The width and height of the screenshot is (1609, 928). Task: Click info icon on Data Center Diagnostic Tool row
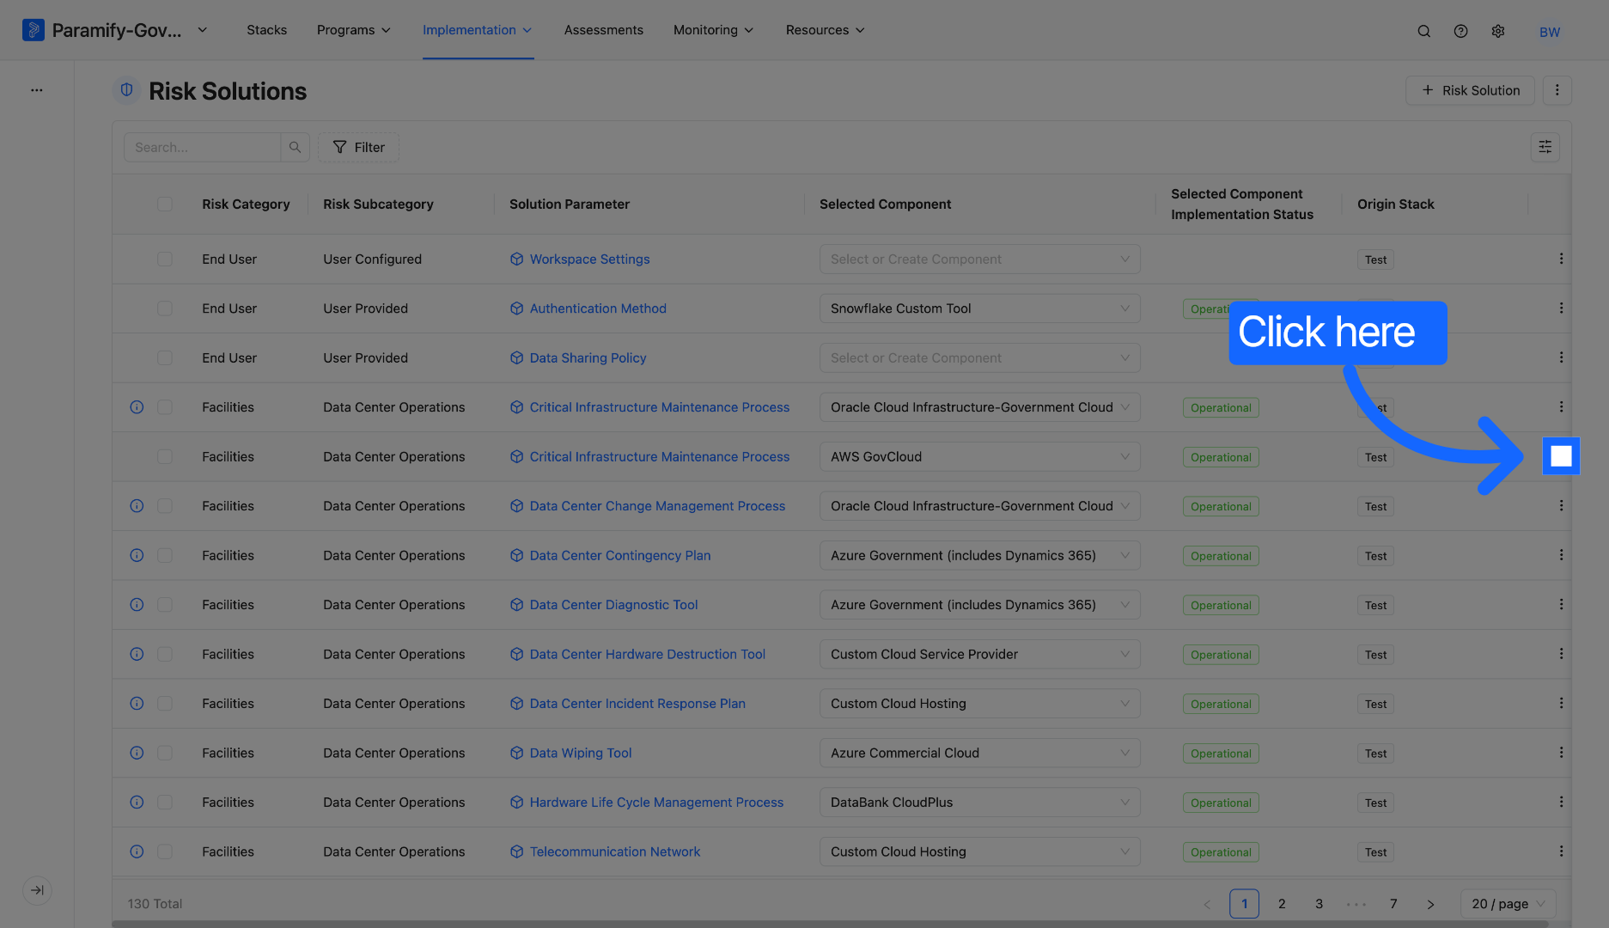(137, 604)
